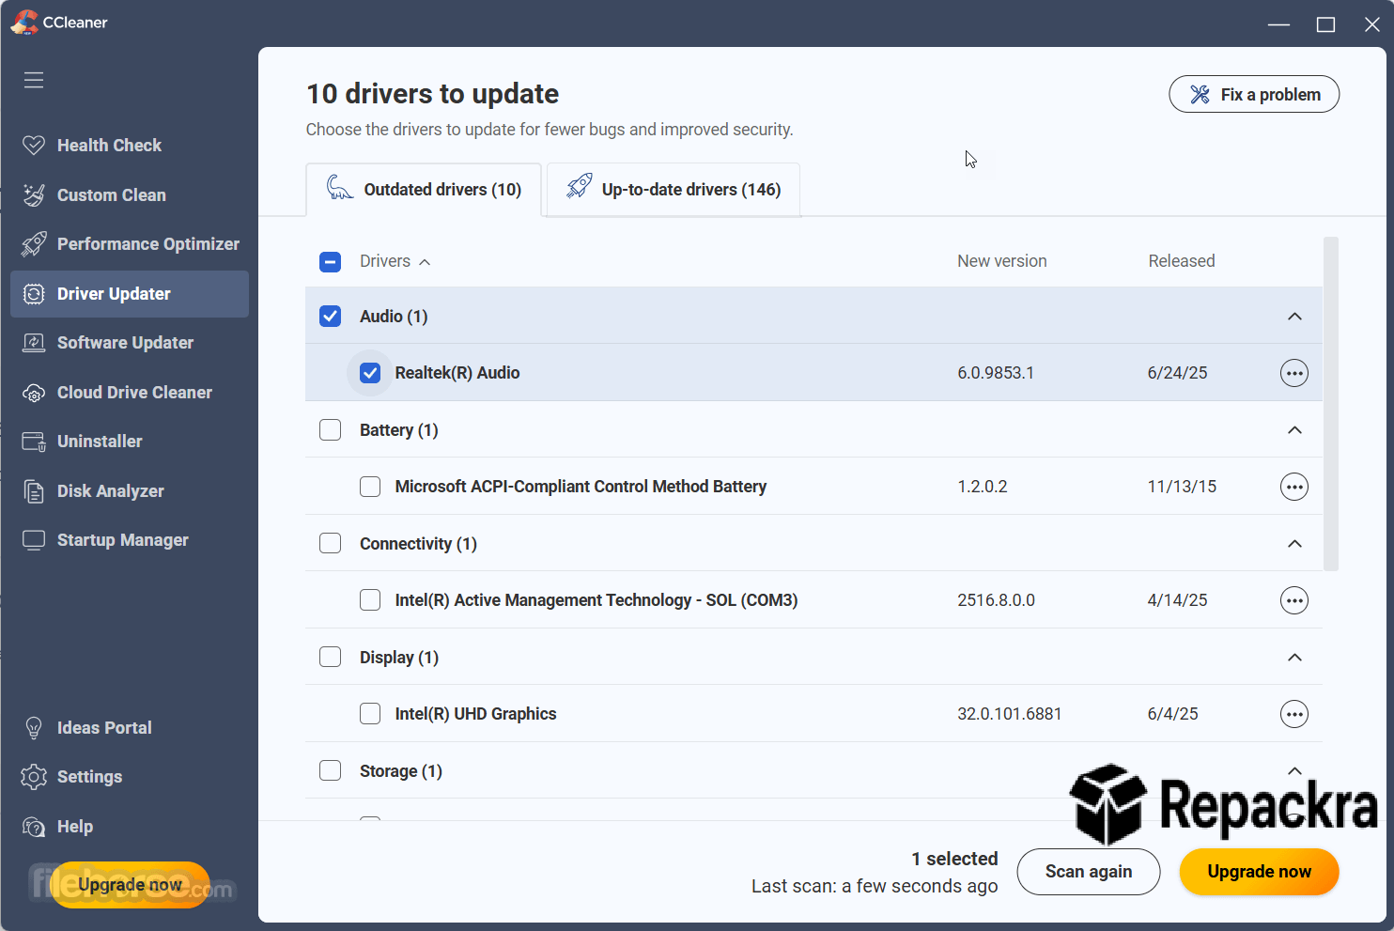Click the Cloud Drive Cleaner cloud icon
The width and height of the screenshot is (1394, 931).
34,393
